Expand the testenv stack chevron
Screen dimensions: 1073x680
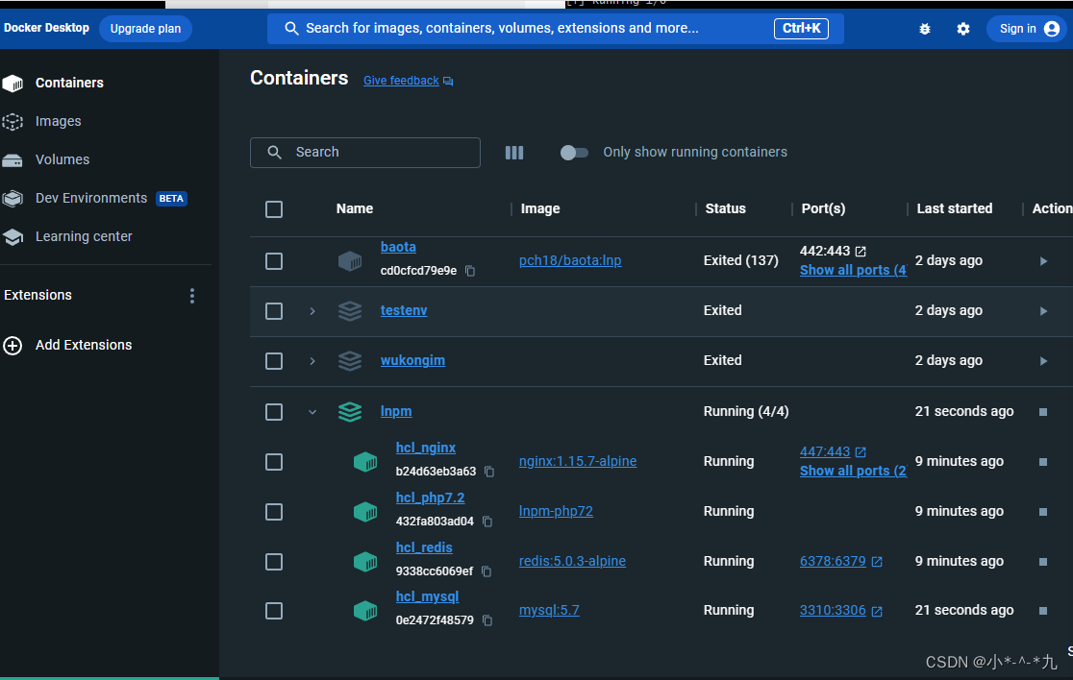[x=312, y=311]
